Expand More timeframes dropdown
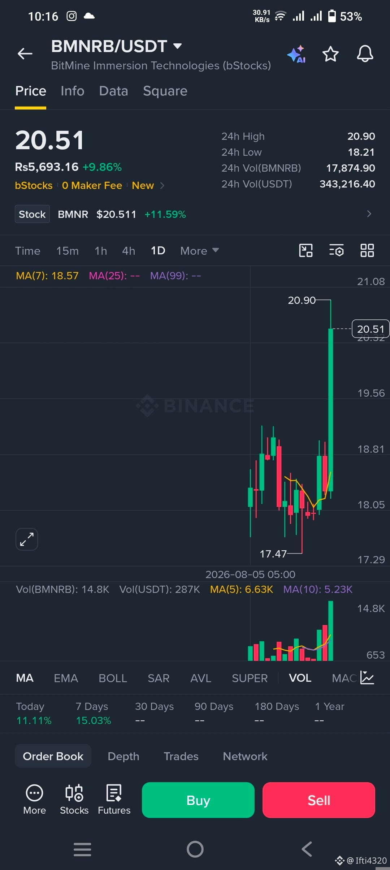This screenshot has width=390, height=870. point(199,251)
